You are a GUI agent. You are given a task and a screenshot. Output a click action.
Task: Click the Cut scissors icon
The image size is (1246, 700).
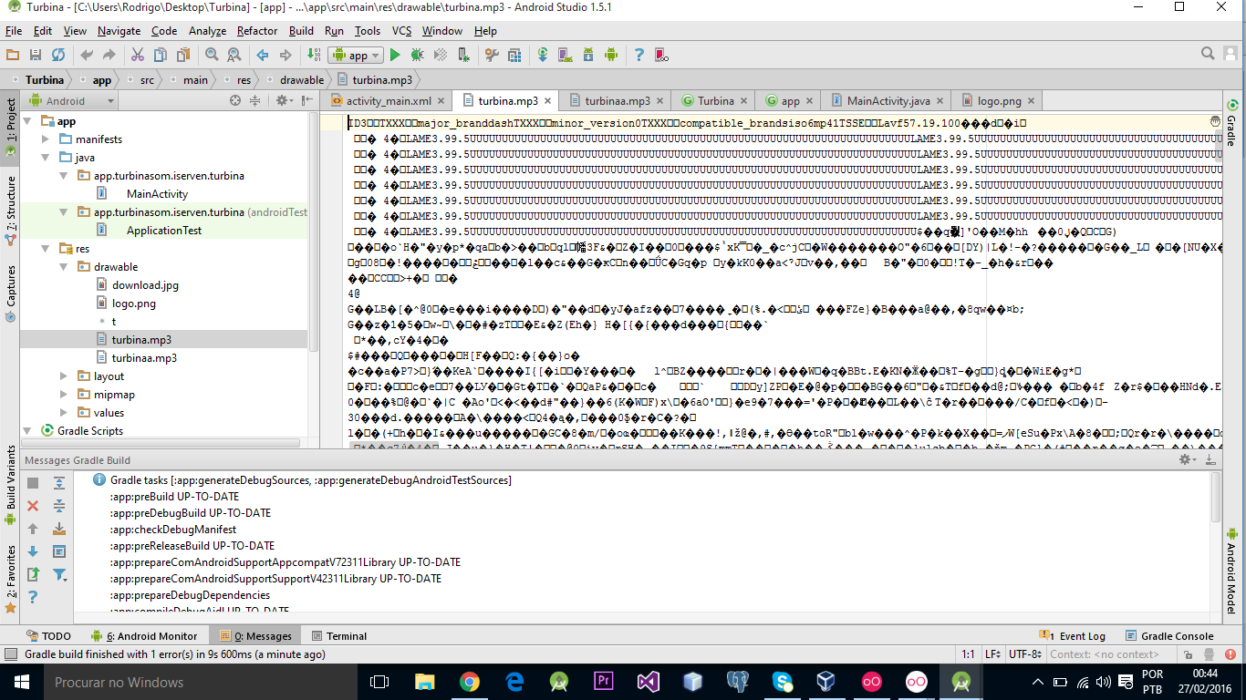click(x=138, y=56)
